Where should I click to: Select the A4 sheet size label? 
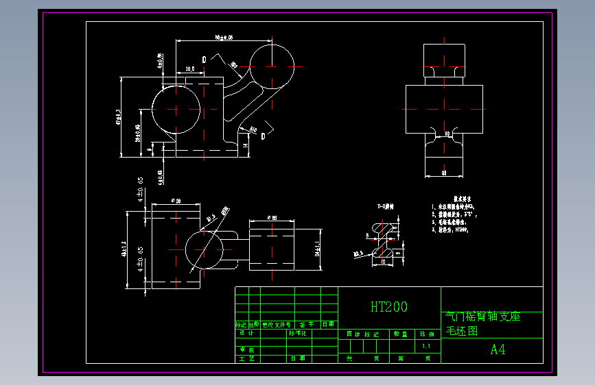[498, 349]
